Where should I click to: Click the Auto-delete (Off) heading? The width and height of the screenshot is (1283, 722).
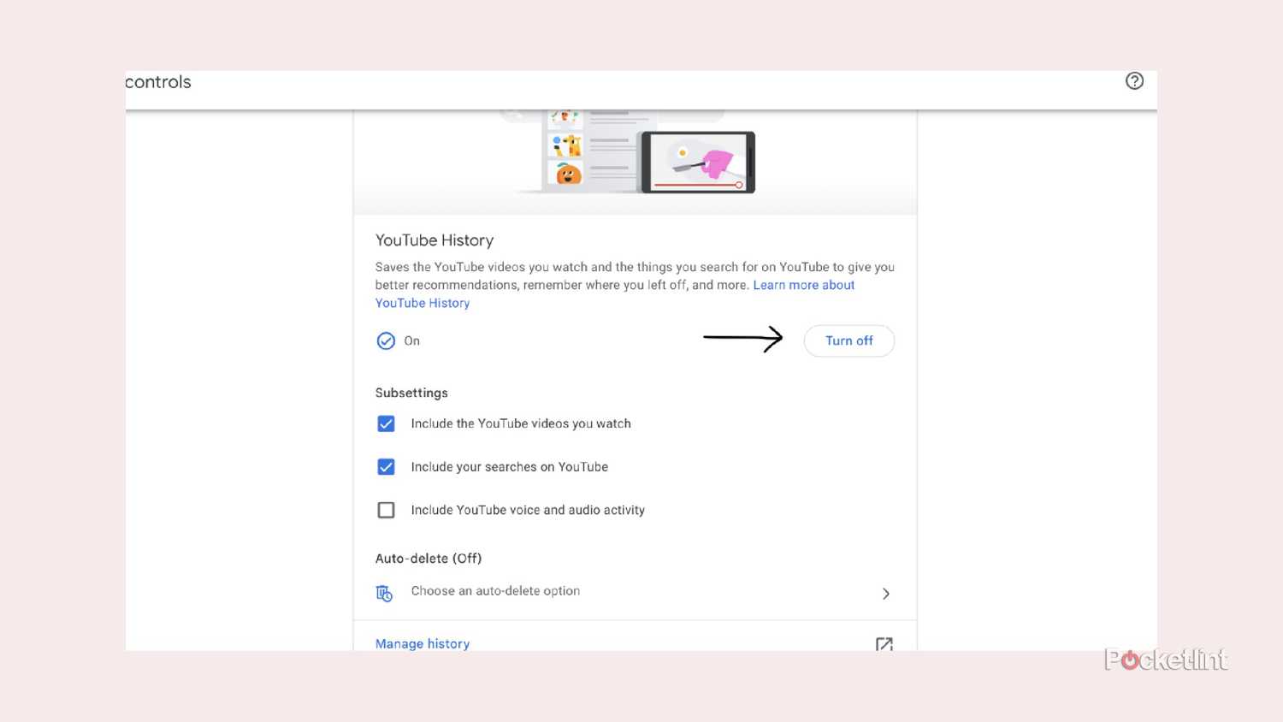click(x=429, y=559)
